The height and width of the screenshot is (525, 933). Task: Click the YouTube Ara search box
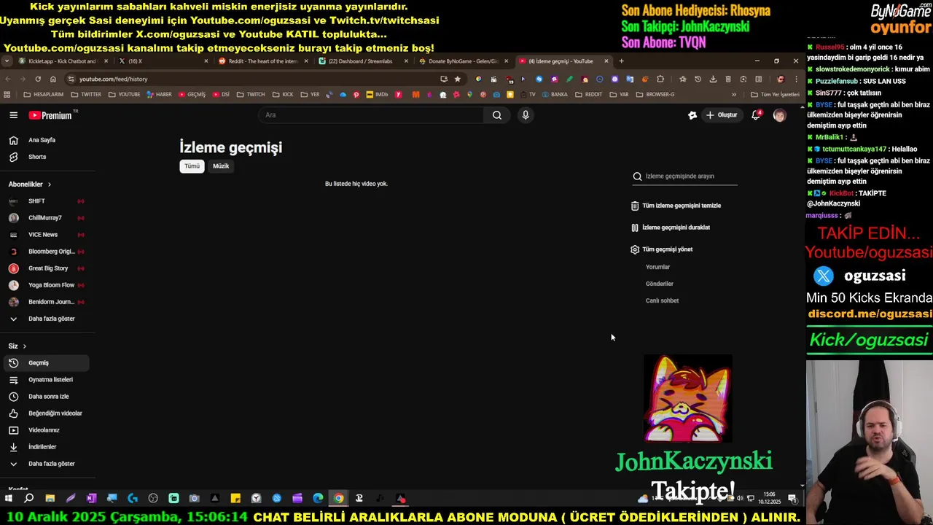[x=372, y=115]
